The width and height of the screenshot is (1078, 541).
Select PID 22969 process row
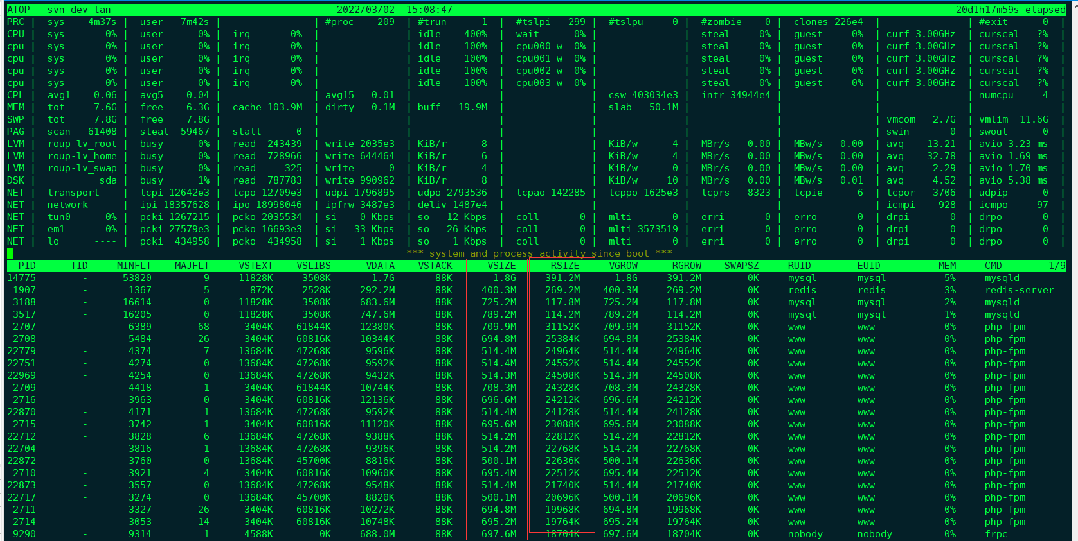[536, 375]
